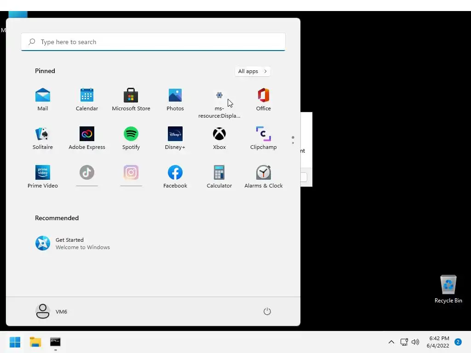471x353 pixels.
Task: Open Alarms & Clock
Action: point(264,176)
